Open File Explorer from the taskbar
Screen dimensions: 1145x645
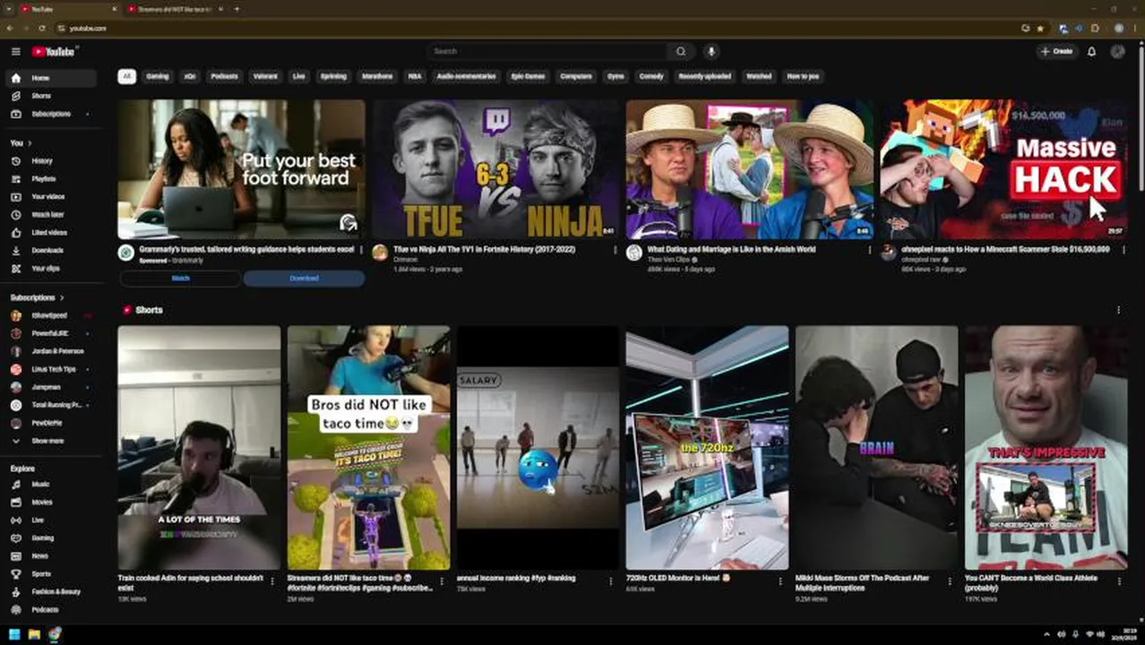pyautogui.click(x=34, y=634)
